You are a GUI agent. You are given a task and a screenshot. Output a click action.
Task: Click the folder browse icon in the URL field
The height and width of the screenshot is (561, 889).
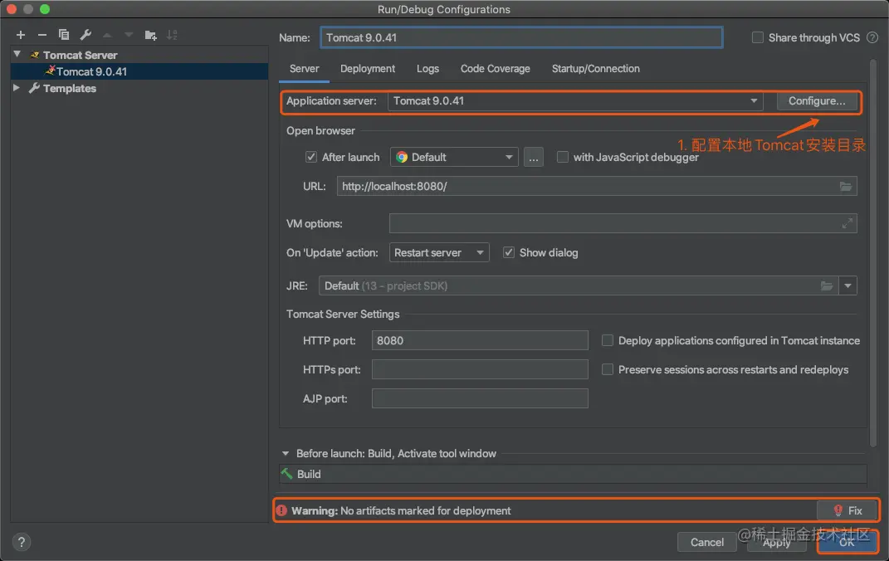pyautogui.click(x=845, y=187)
